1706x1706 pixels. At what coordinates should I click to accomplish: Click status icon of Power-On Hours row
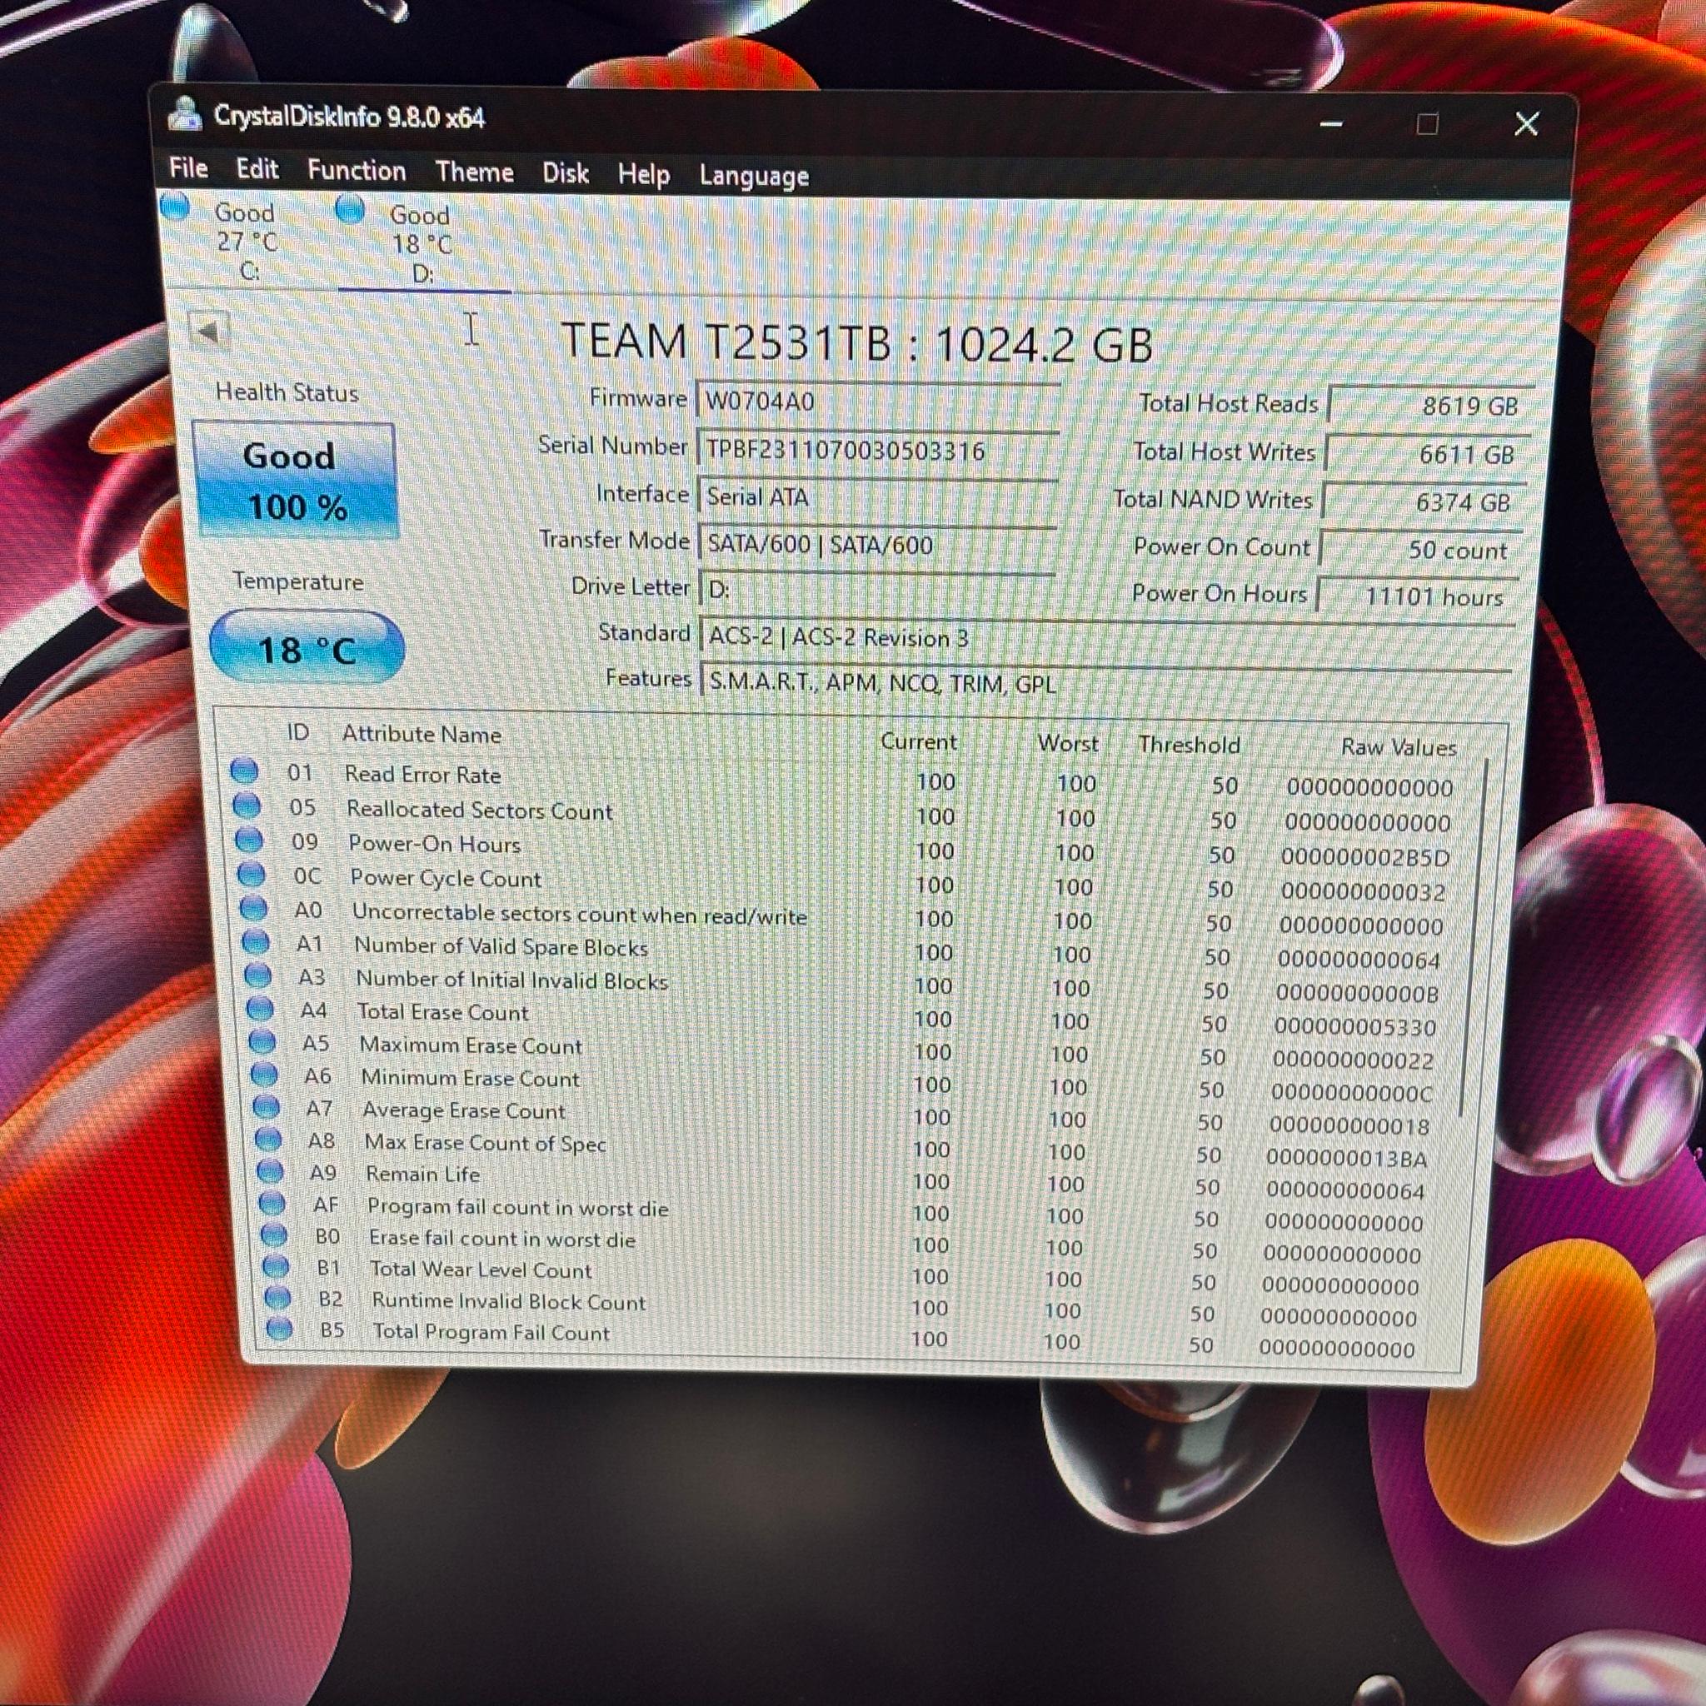coord(249,840)
